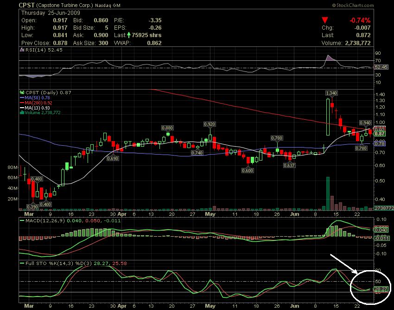Viewport: 394px width, 310px height.
Task: Click the -0.011 tag on MACD axis
Action: (382, 238)
